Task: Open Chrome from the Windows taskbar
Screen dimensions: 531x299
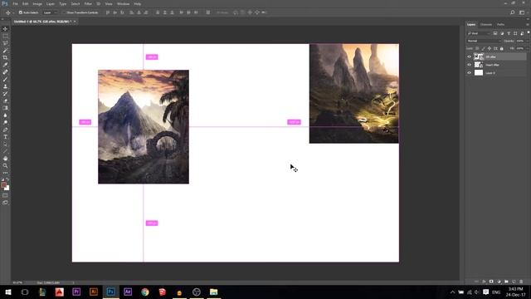Action: coord(145,292)
